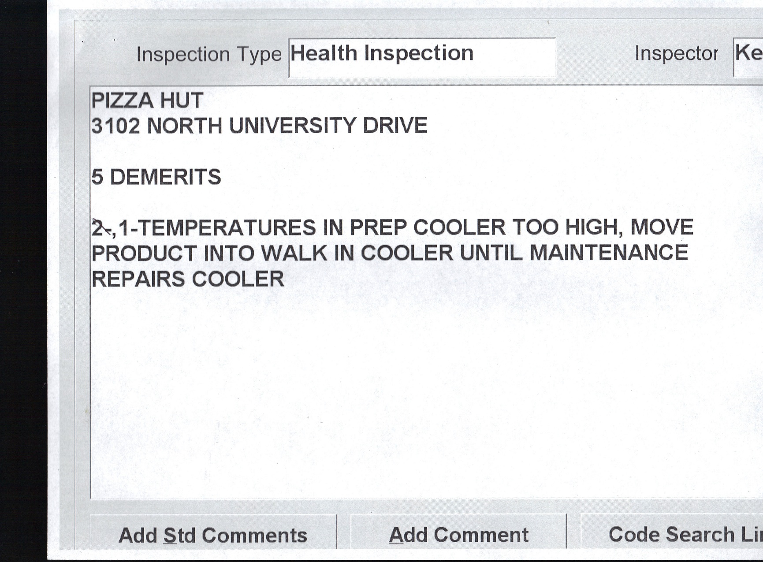Click the Add Std Comments button
Screen dimensions: 763x562
pos(213,535)
